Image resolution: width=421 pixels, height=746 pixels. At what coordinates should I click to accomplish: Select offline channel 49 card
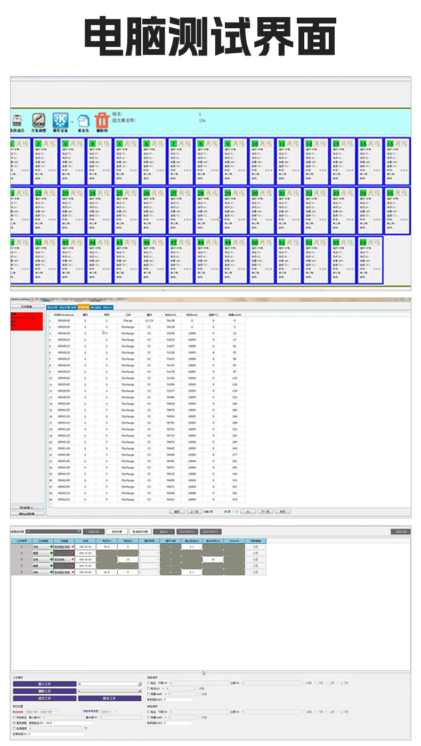(234, 260)
